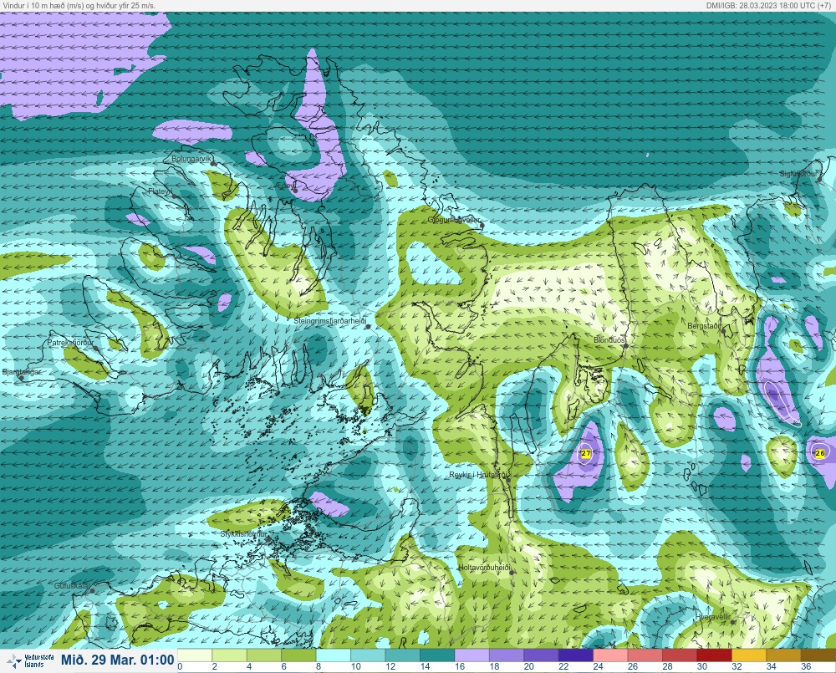836x673 pixels.
Task: Click the legend value label 16
Action: click(x=460, y=666)
